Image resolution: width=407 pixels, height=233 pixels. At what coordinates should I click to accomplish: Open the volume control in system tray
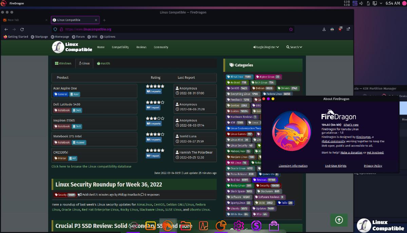(362, 3)
